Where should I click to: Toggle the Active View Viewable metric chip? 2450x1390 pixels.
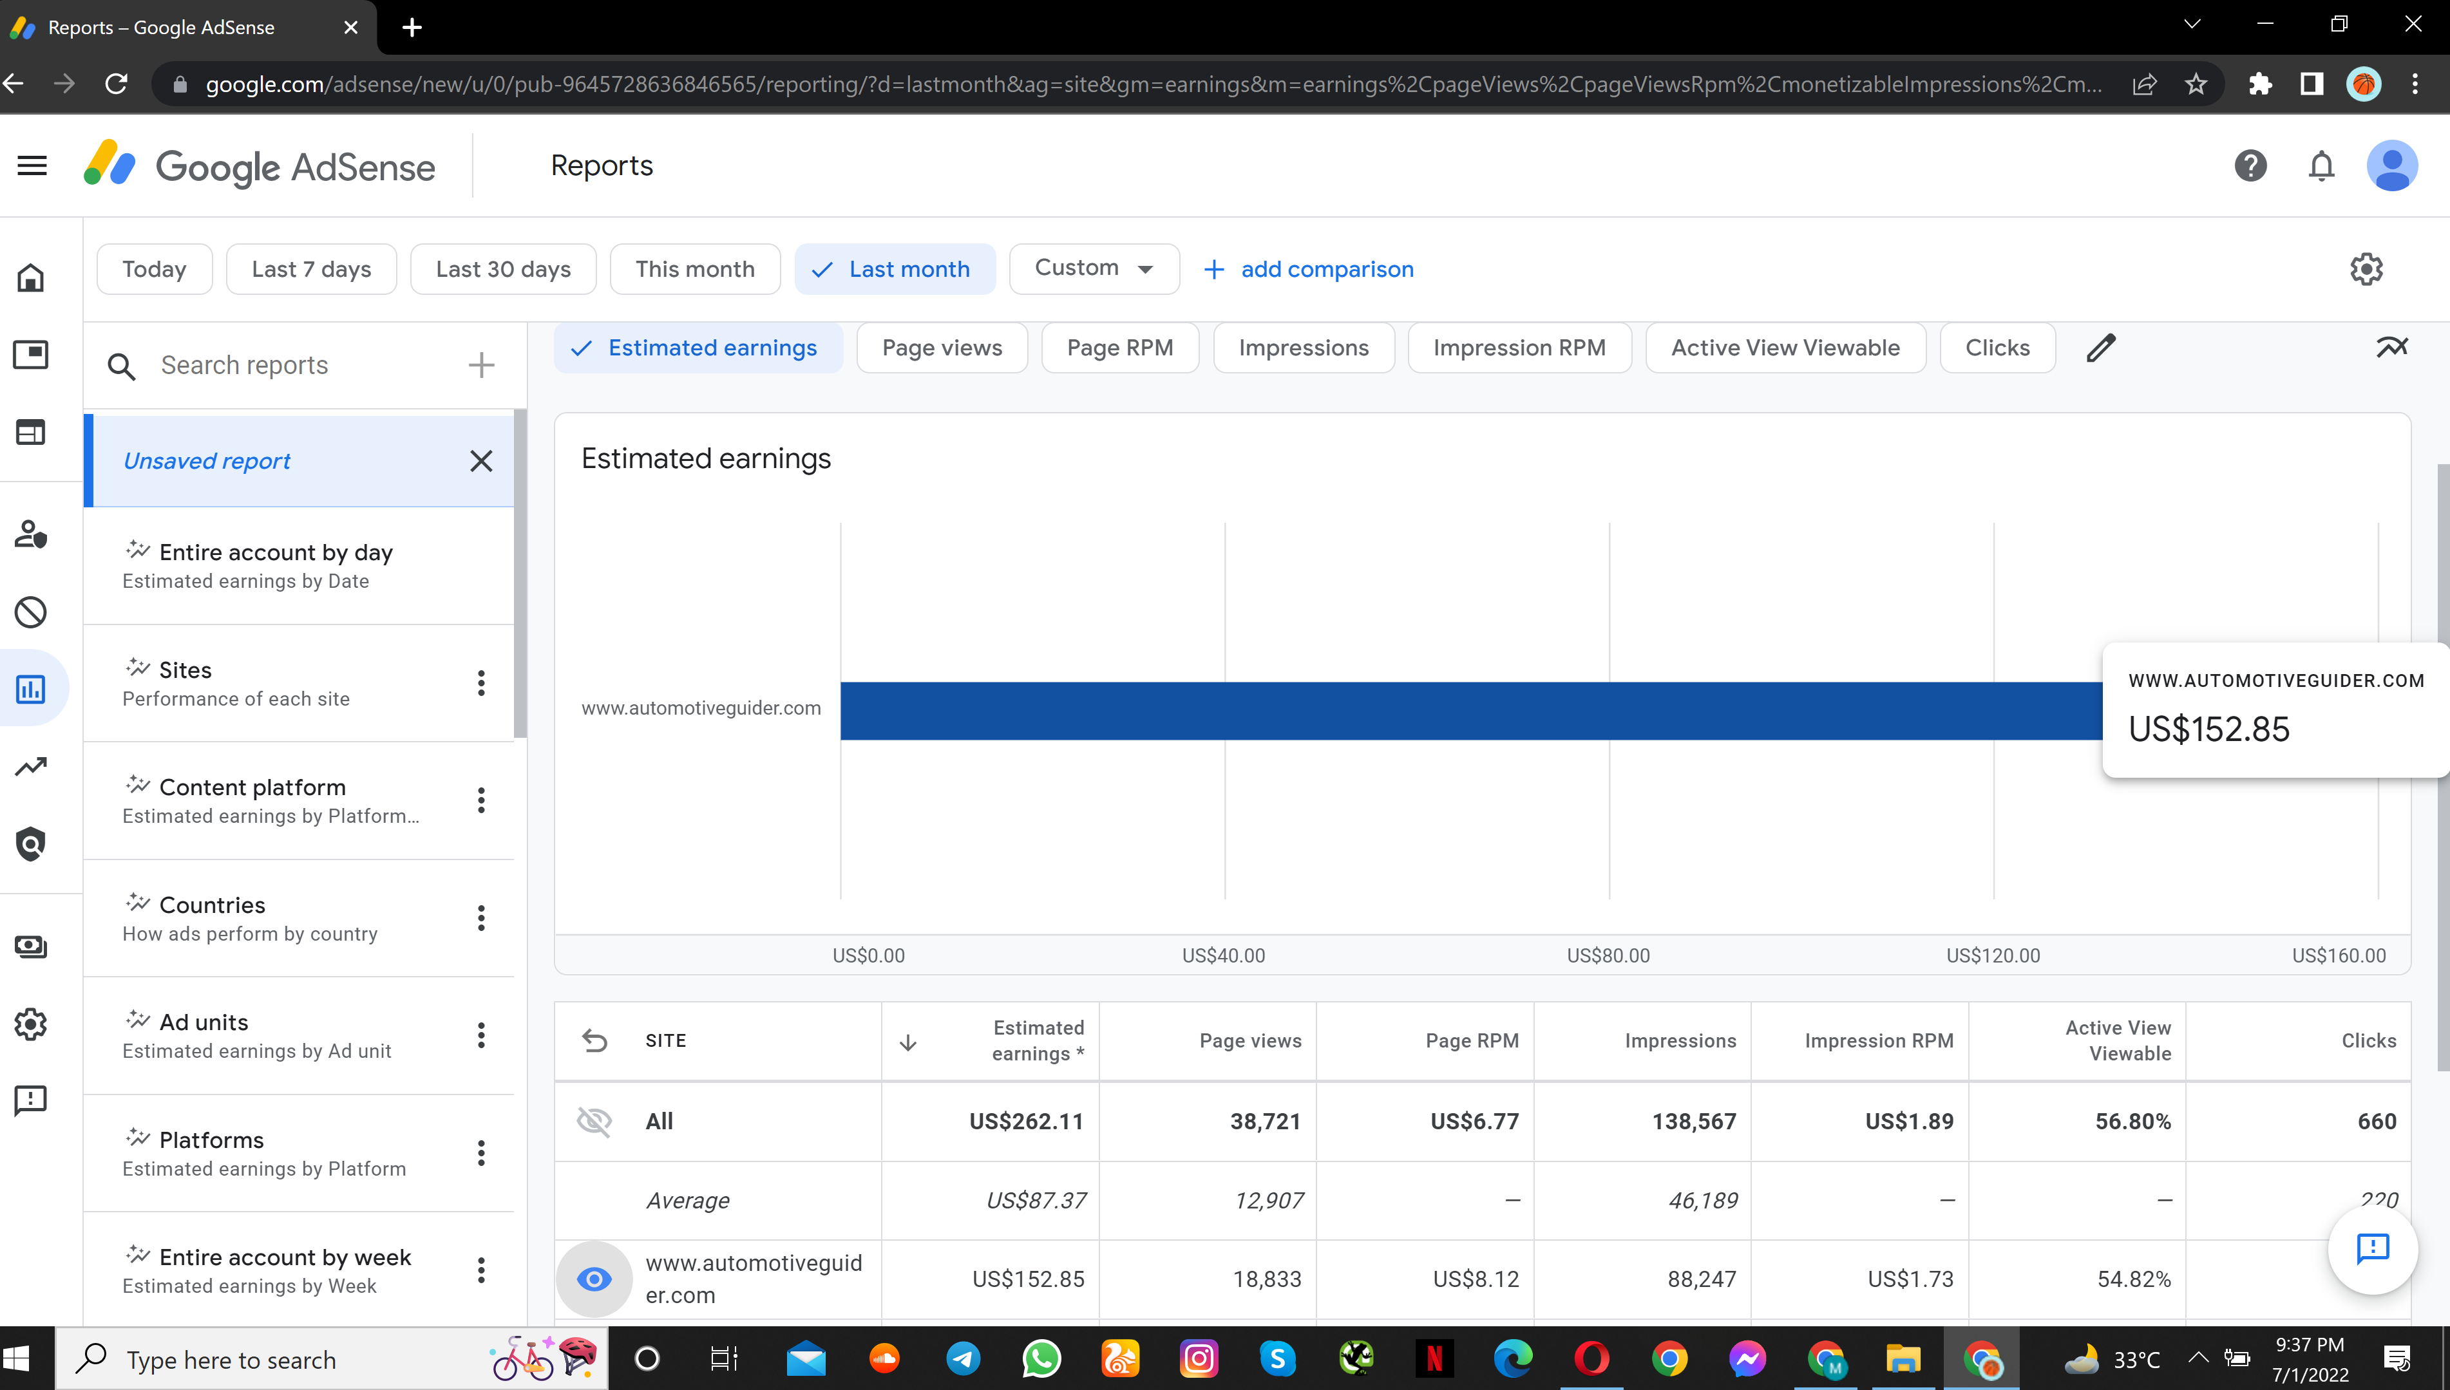(1785, 348)
